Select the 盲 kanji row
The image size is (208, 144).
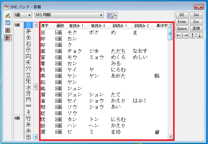point(104,57)
